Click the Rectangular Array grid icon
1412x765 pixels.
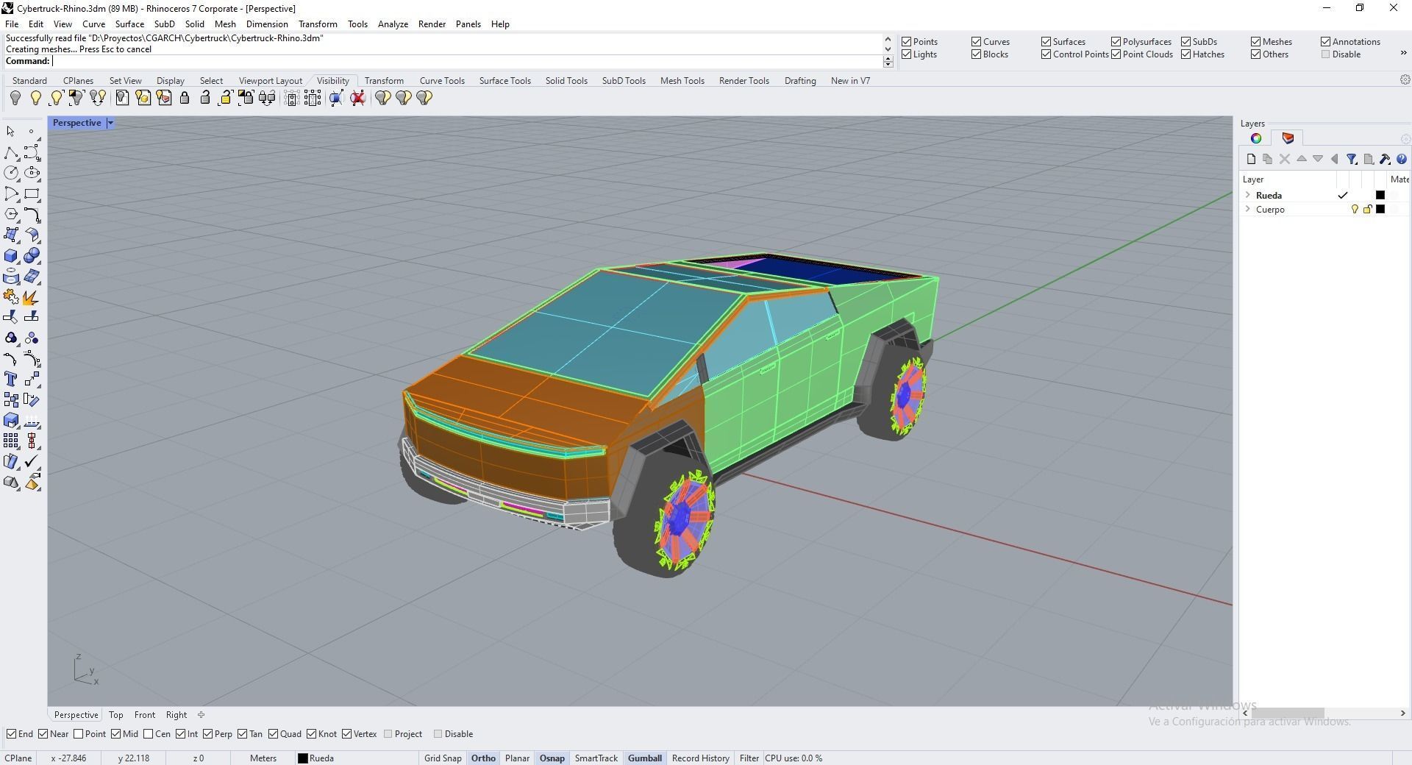(x=11, y=441)
